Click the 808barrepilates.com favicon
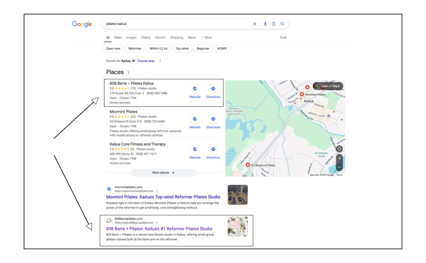 point(109,221)
